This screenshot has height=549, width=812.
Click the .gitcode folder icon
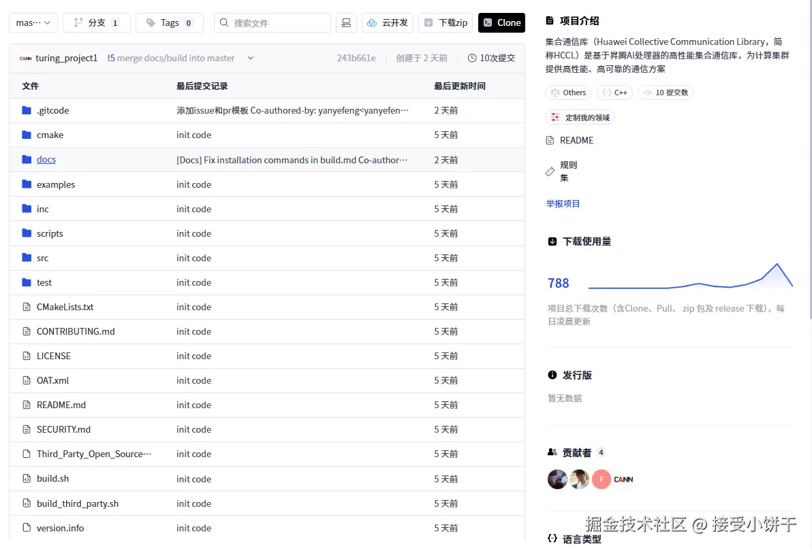point(27,110)
